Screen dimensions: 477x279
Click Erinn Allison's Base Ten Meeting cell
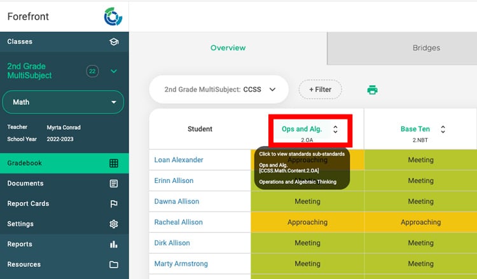tap(420, 180)
